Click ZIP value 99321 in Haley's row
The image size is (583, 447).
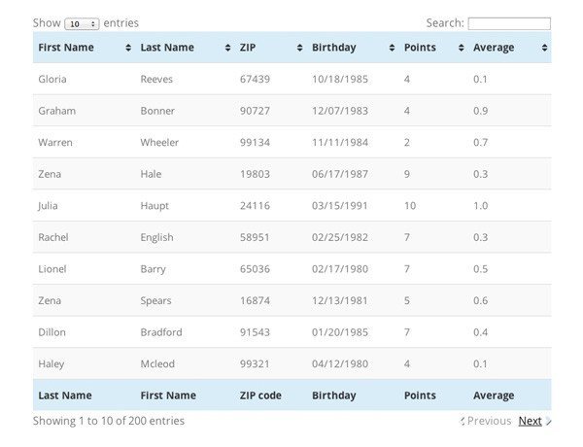(255, 363)
